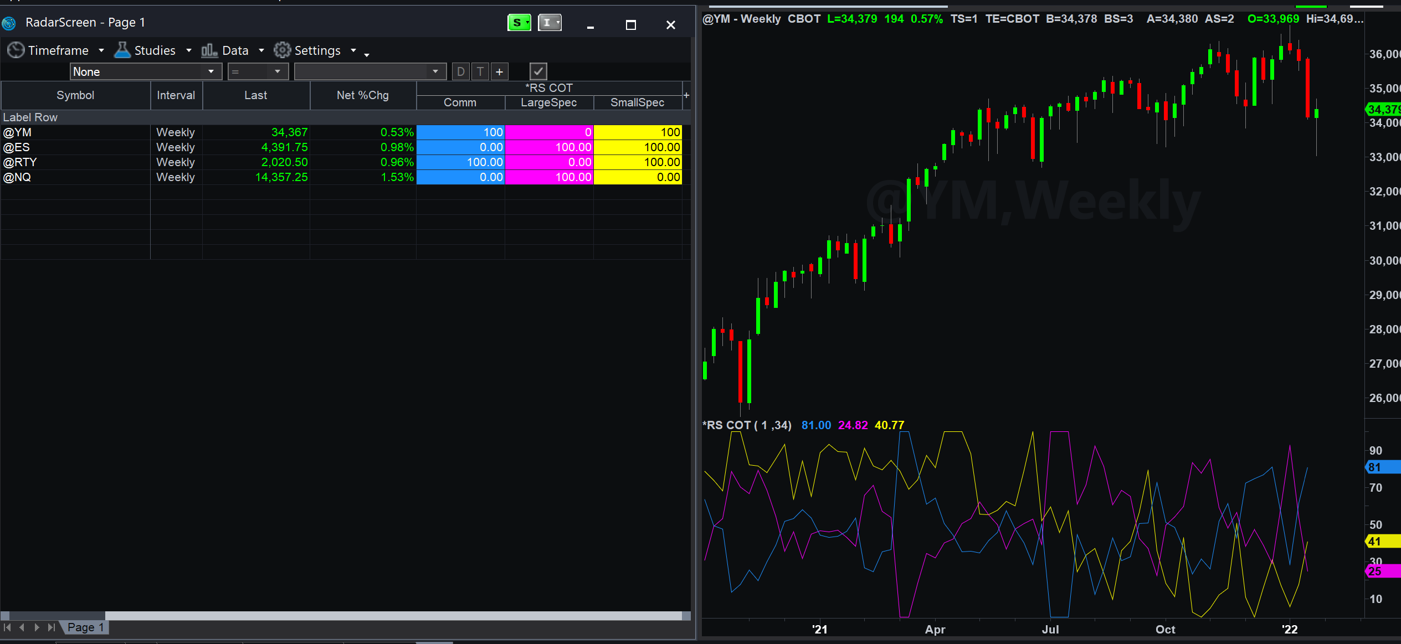This screenshot has height=644, width=1401.
Task: Go to previous page arrow icon
Action: [22, 627]
